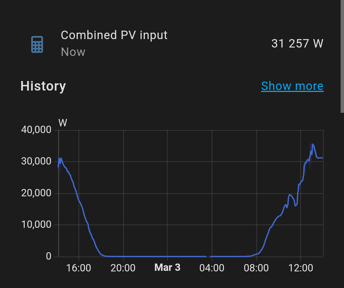Click the 20,000 y-axis label
This screenshot has width=344, height=288.
coord(36,193)
